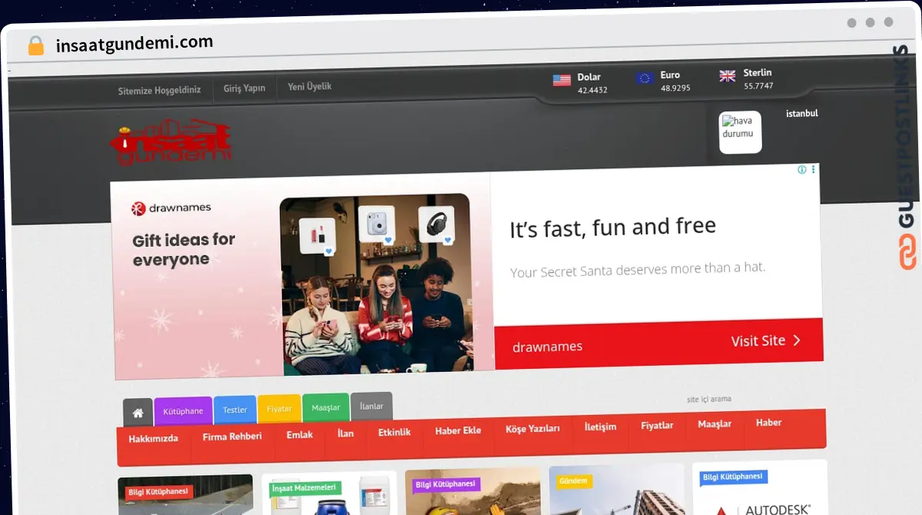Click the ad info icon
Image resolution: width=922 pixels, height=515 pixels.
(801, 170)
